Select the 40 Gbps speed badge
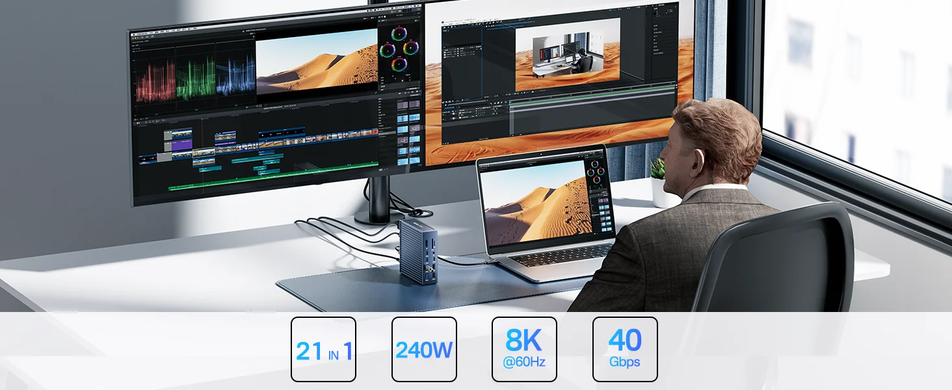Image resolution: width=952 pixels, height=390 pixels. [625, 349]
